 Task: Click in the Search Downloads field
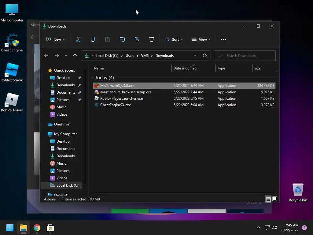(245, 56)
